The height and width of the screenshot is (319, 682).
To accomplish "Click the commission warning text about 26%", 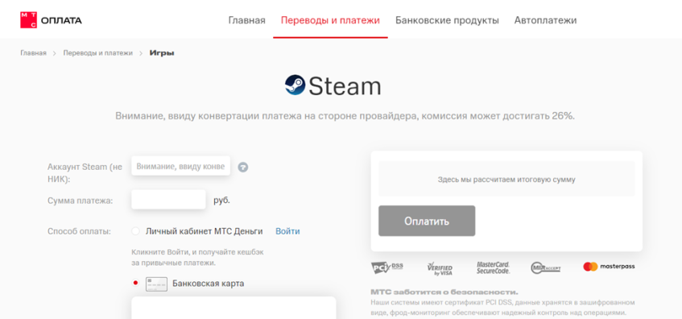I will tap(345, 117).
